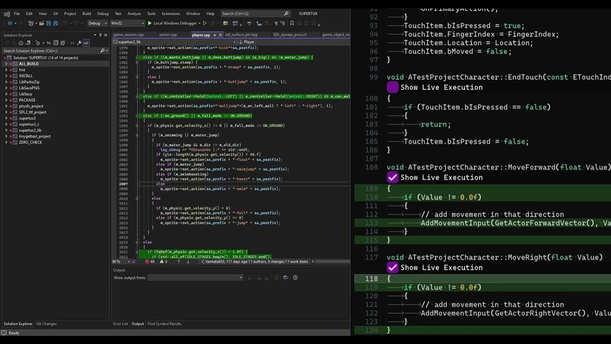Click the warning triangle count icon
Screen dimensions: 611x344
click(161, 261)
